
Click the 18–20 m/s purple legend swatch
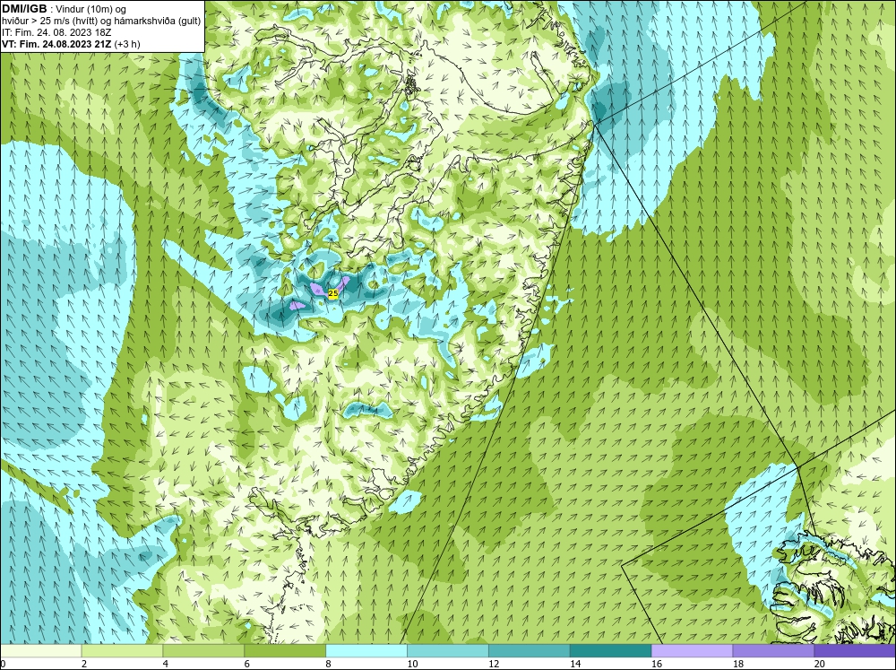(774, 651)
